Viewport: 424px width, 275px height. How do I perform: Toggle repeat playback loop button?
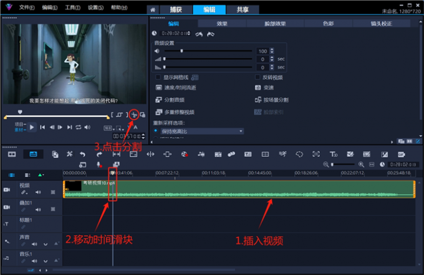click(x=79, y=127)
